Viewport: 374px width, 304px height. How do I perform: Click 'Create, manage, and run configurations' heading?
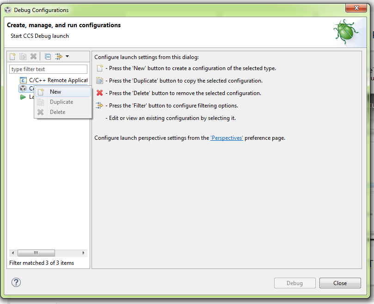pos(64,25)
